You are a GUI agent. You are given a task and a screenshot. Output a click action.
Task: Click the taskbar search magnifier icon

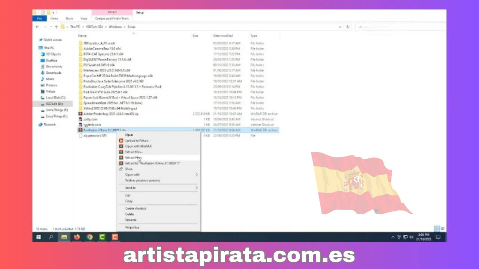(51, 237)
